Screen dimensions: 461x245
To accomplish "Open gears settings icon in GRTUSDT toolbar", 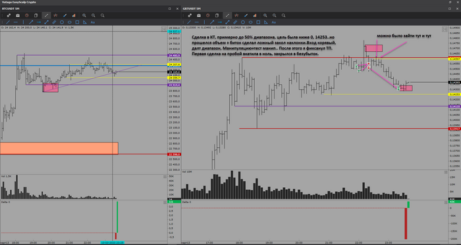I will click(x=190, y=15).
